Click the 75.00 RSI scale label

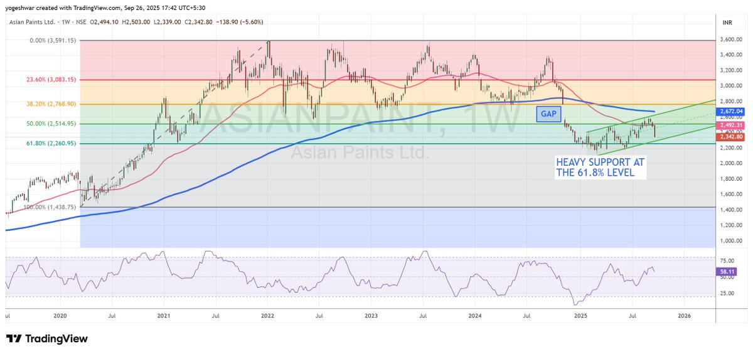click(x=728, y=260)
